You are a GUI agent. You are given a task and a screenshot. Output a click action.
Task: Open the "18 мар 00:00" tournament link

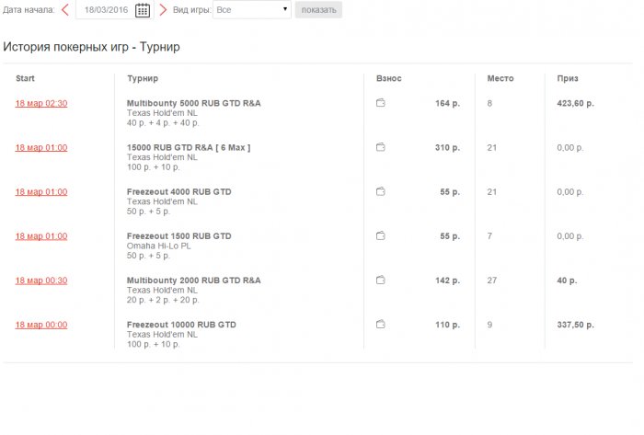point(41,324)
